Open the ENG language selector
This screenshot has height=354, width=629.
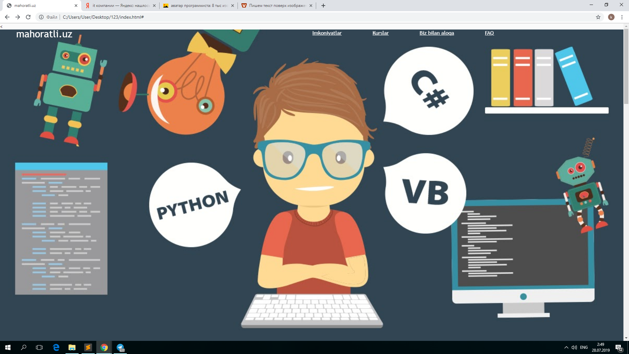[x=584, y=347]
